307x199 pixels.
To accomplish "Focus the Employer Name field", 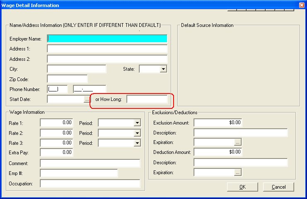I will point(107,38).
